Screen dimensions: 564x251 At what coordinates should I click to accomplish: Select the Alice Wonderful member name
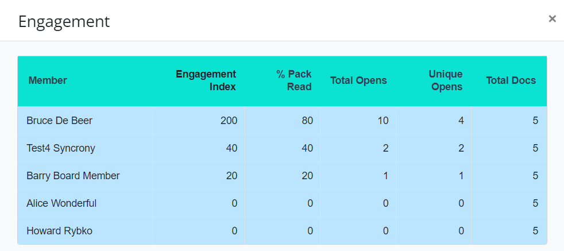pyautogui.click(x=61, y=203)
